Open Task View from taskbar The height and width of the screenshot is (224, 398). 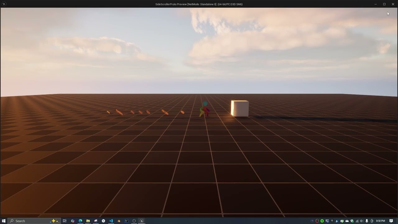coord(65,221)
